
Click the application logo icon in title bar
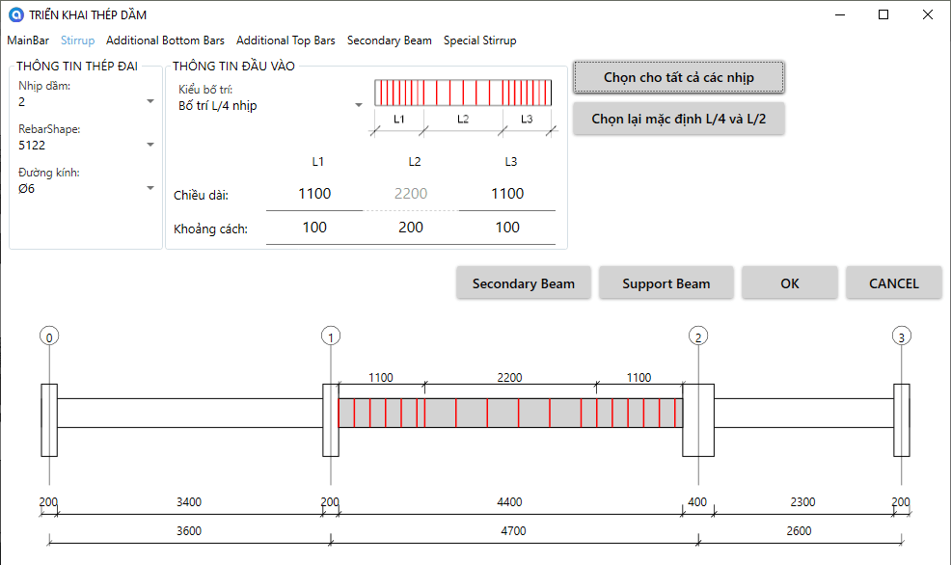[15, 14]
